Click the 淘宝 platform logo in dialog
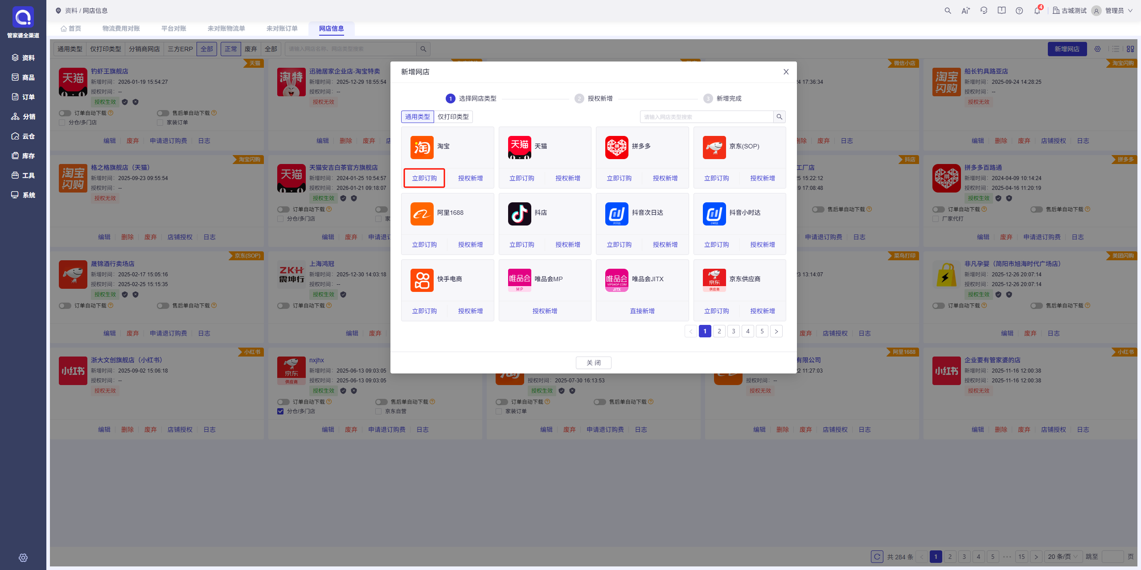The height and width of the screenshot is (570, 1141). click(422, 147)
